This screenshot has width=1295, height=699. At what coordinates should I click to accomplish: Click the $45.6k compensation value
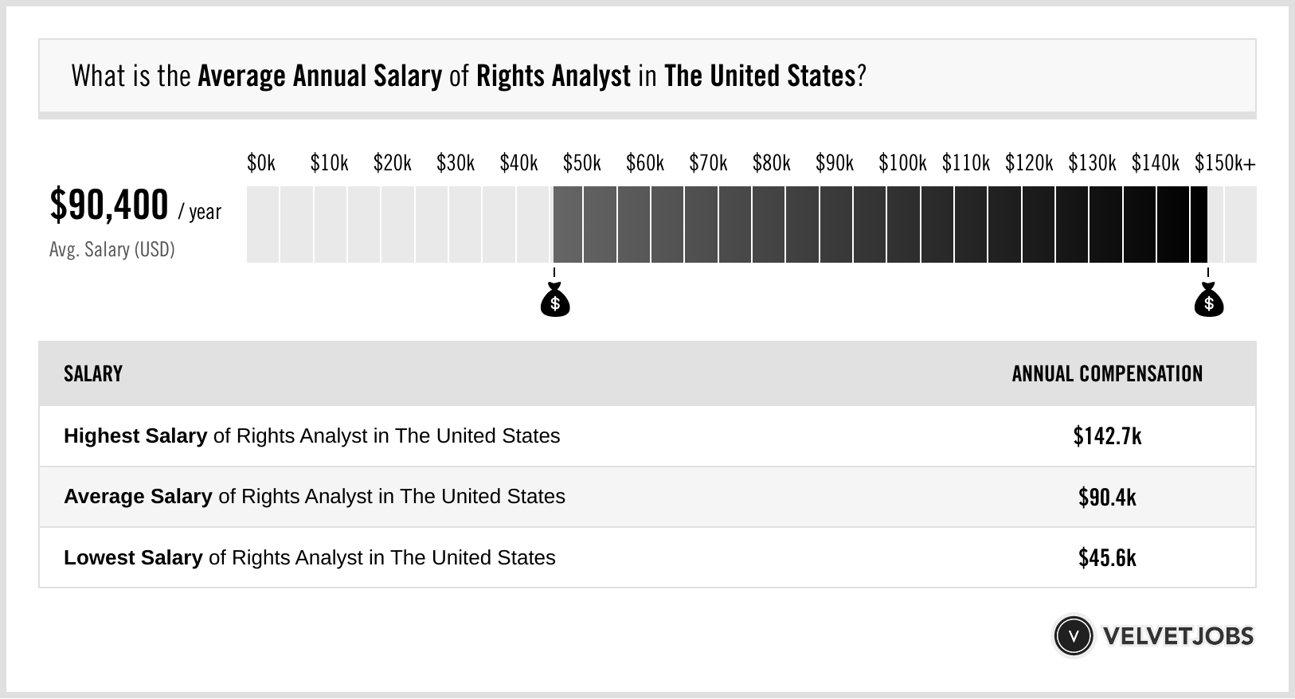pyautogui.click(x=1107, y=557)
